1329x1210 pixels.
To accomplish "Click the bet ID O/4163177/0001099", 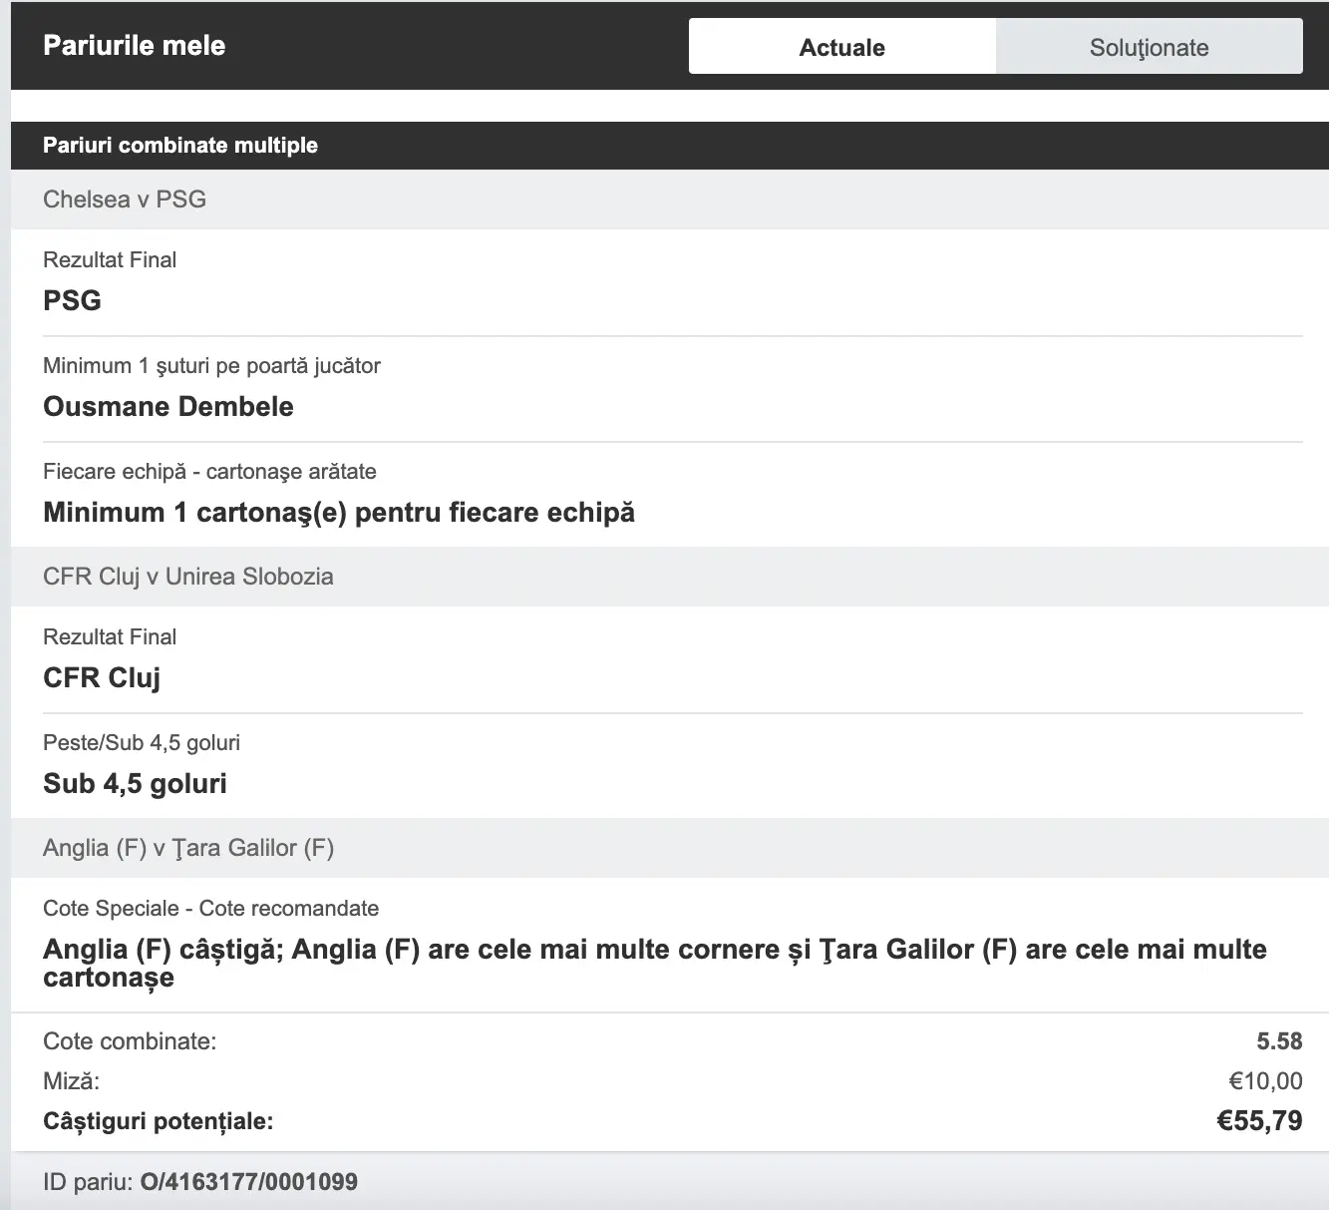I will [x=248, y=1182].
